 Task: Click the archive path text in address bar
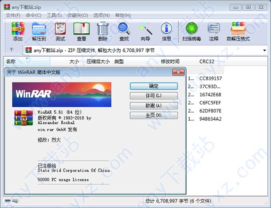pos(94,50)
